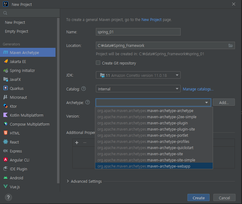Click the IntelliJ IDEA logo in title bar
242x204 pixels.
point(6,4)
